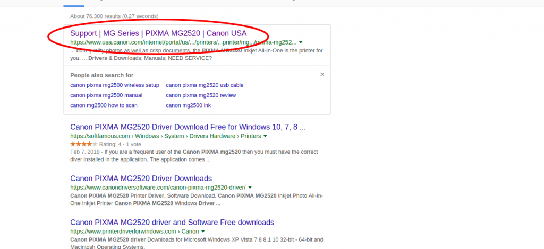Expand the arrow beside the canondriversoftware.com URL
Screen dimensions: 544x249
(250, 188)
